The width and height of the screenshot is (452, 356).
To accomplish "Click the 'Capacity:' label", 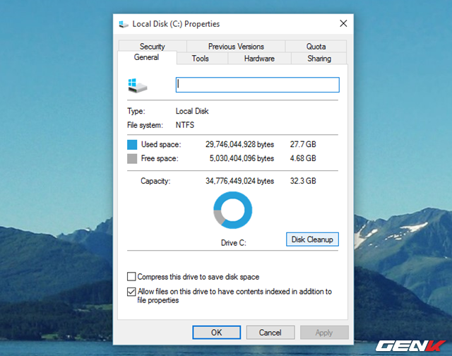I will coord(155,181).
